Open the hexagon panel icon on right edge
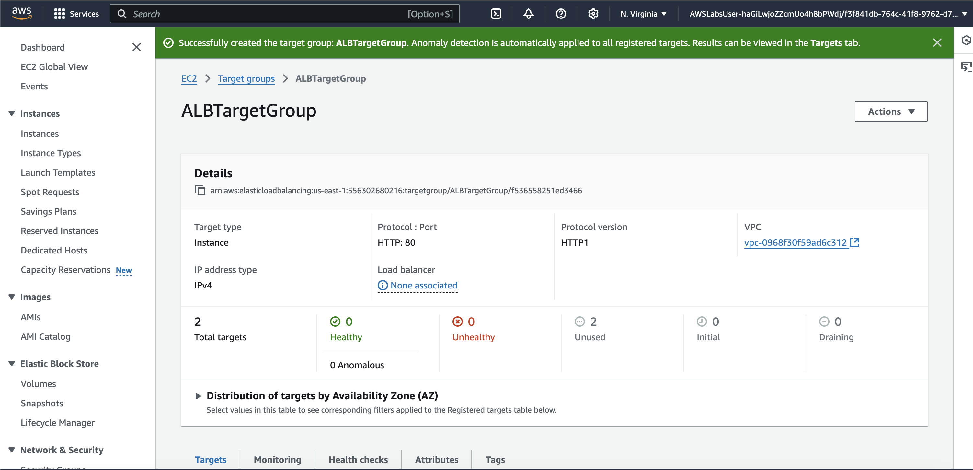Image resolution: width=973 pixels, height=470 pixels. tap(966, 40)
